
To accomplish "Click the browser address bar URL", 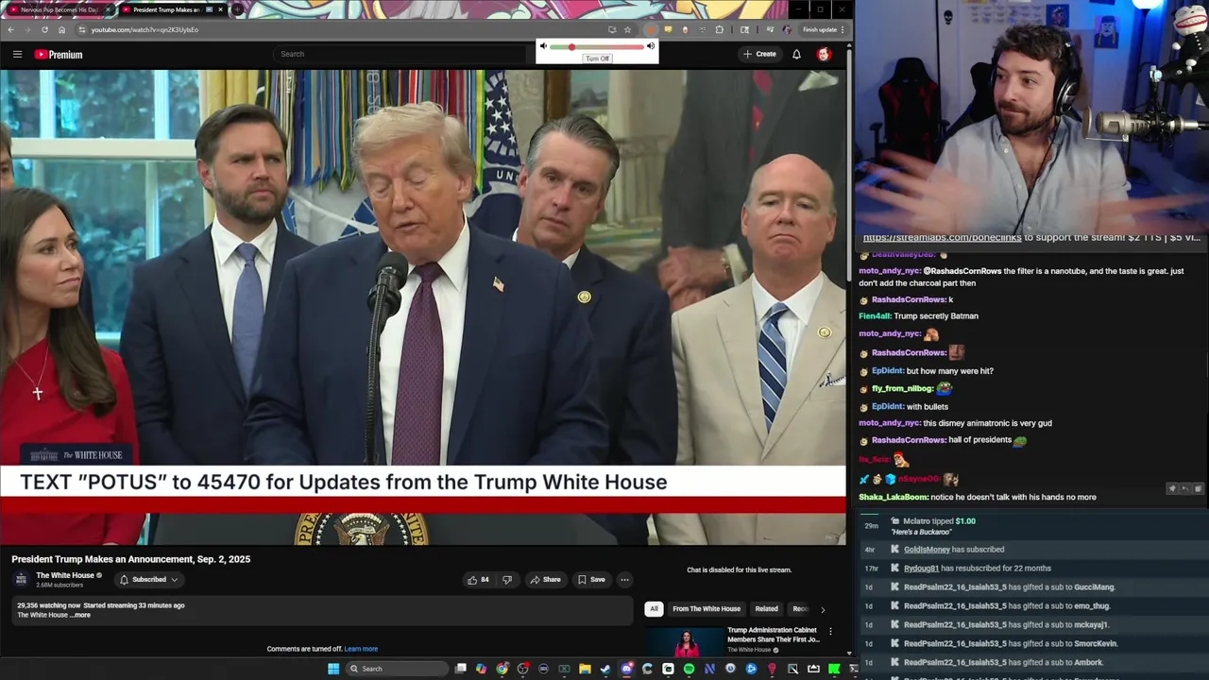I will 145,29.
